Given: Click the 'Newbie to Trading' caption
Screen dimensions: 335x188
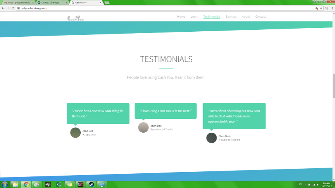Looking at the screenshot, I should [229, 140].
